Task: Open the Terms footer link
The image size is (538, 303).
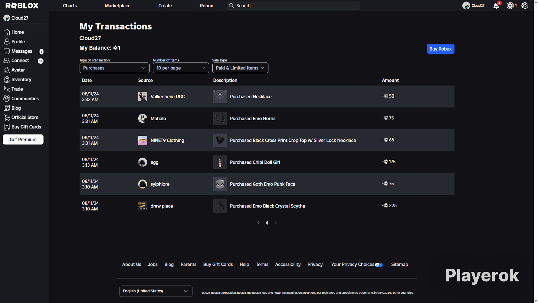Action: click(x=262, y=265)
